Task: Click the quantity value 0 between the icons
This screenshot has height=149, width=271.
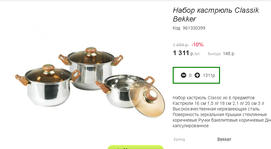Action: pyautogui.click(x=190, y=76)
